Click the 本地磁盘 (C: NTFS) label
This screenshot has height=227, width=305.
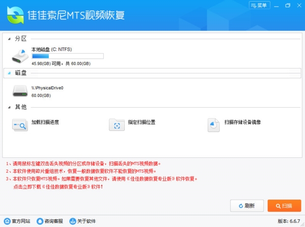tap(52, 49)
